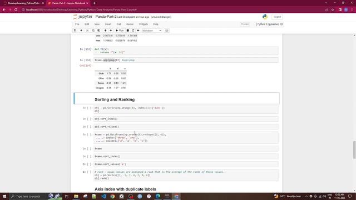Open the Widgets menu
356x200 pixels.
point(144,24)
